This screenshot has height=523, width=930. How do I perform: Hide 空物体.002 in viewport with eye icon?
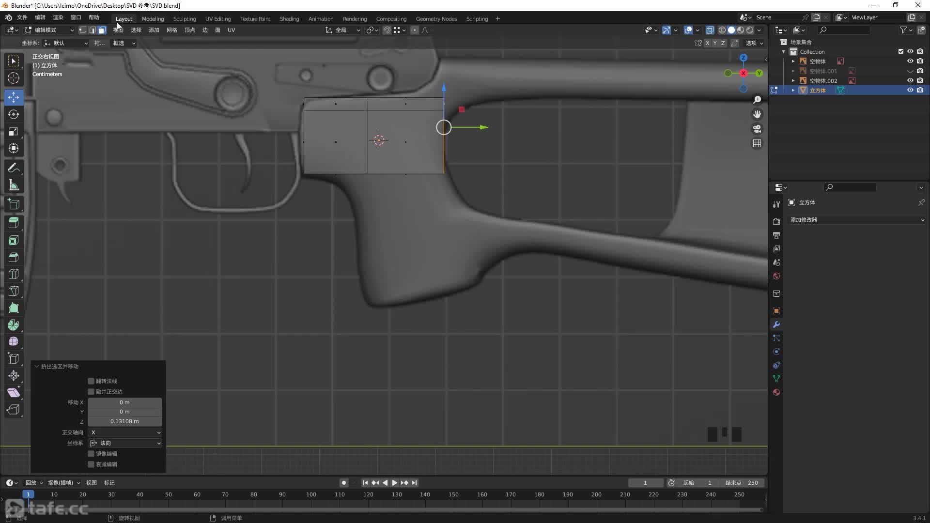[910, 80]
